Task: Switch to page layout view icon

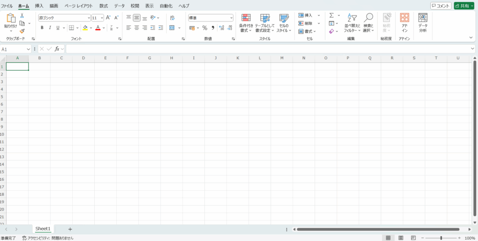Action: pos(401,238)
